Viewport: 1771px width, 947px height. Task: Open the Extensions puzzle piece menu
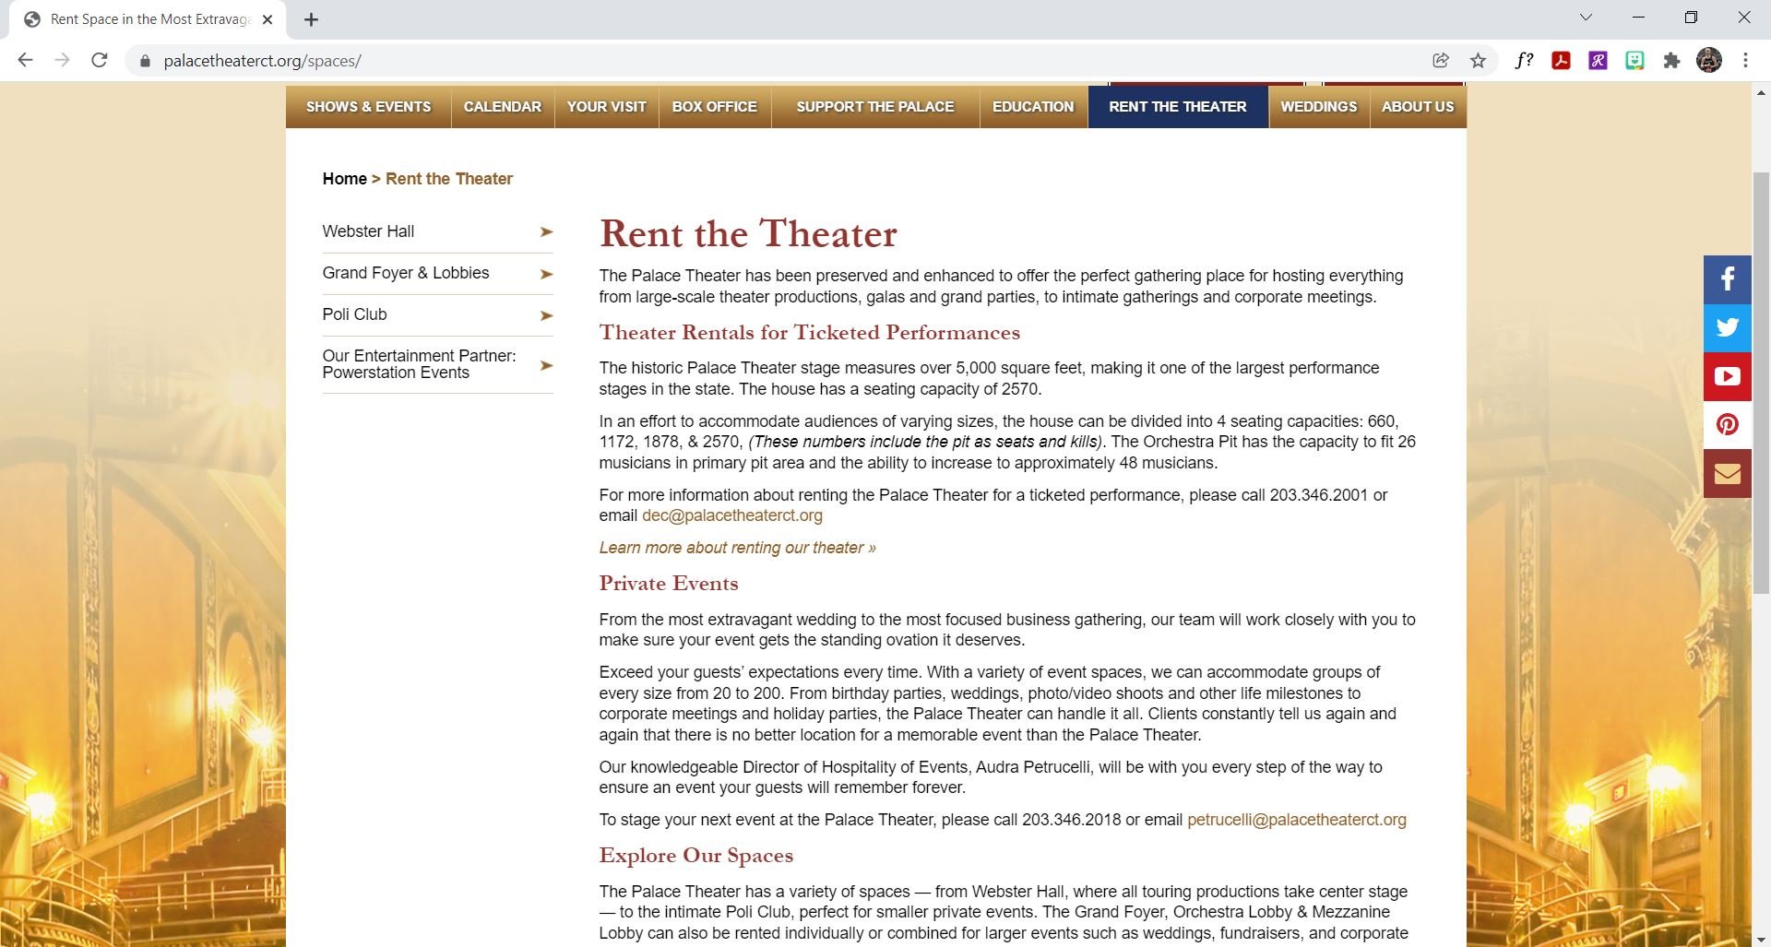[x=1671, y=60]
